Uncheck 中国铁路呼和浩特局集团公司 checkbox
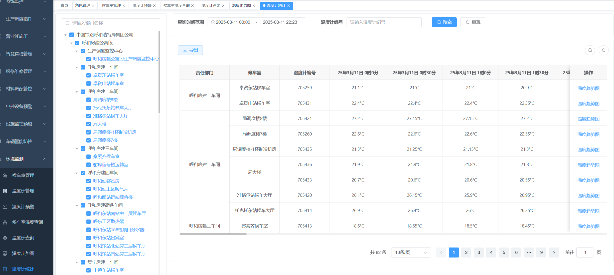The height and width of the screenshot is (275, 614). coord(72,35)
